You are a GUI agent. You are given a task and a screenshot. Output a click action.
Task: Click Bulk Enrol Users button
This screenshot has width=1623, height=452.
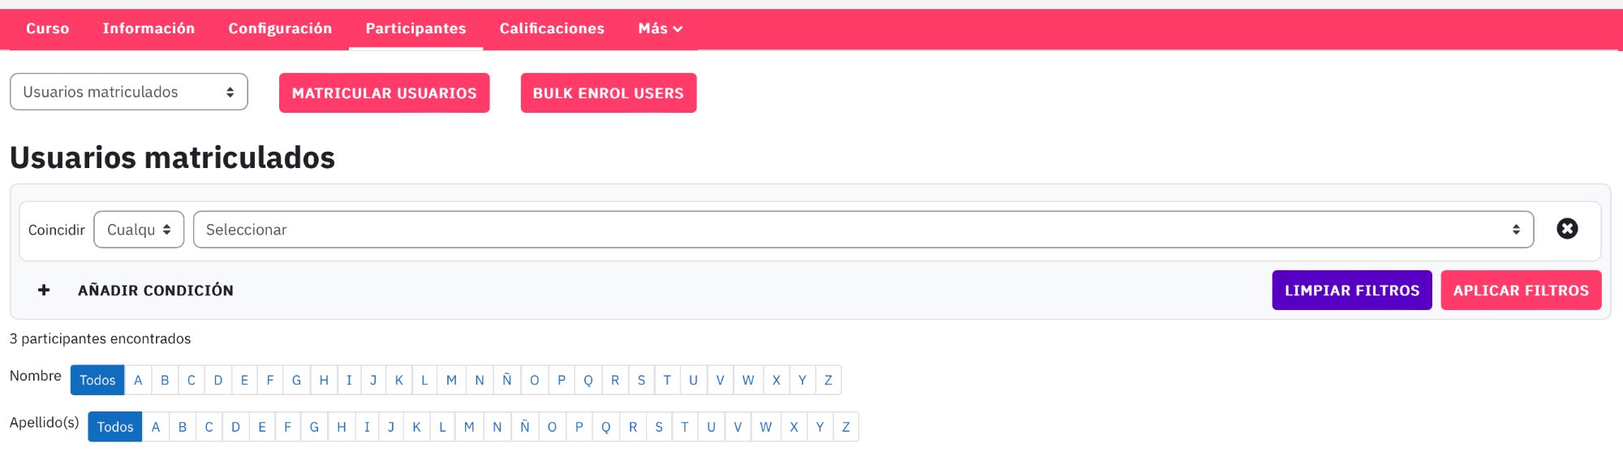(609, 93)
